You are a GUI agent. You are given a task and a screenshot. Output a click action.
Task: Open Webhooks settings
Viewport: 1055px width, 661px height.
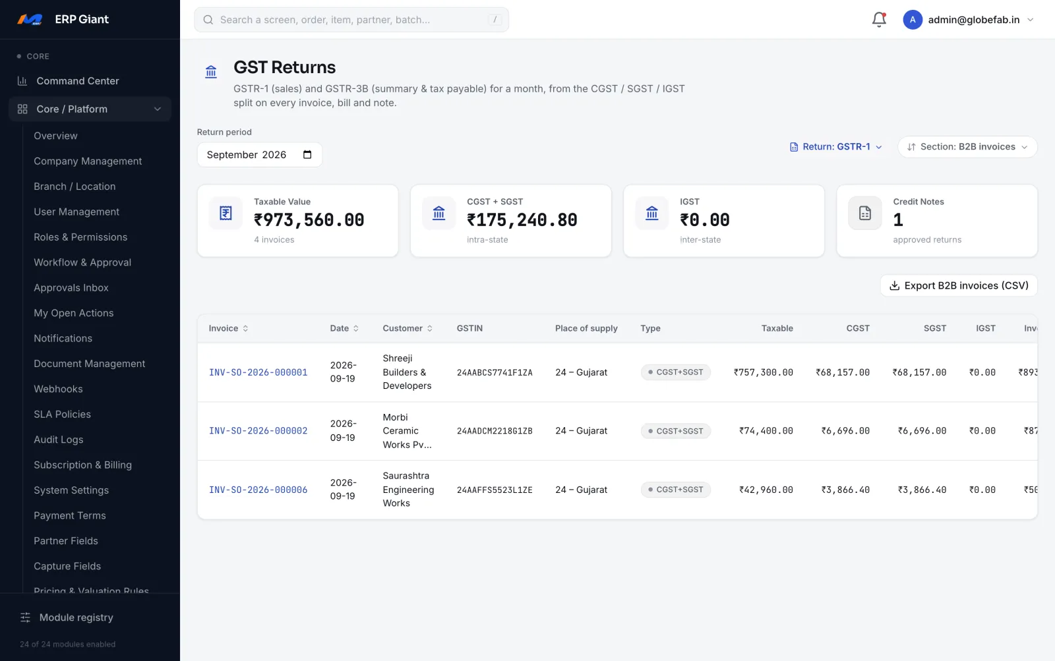[x=58, y=389]
